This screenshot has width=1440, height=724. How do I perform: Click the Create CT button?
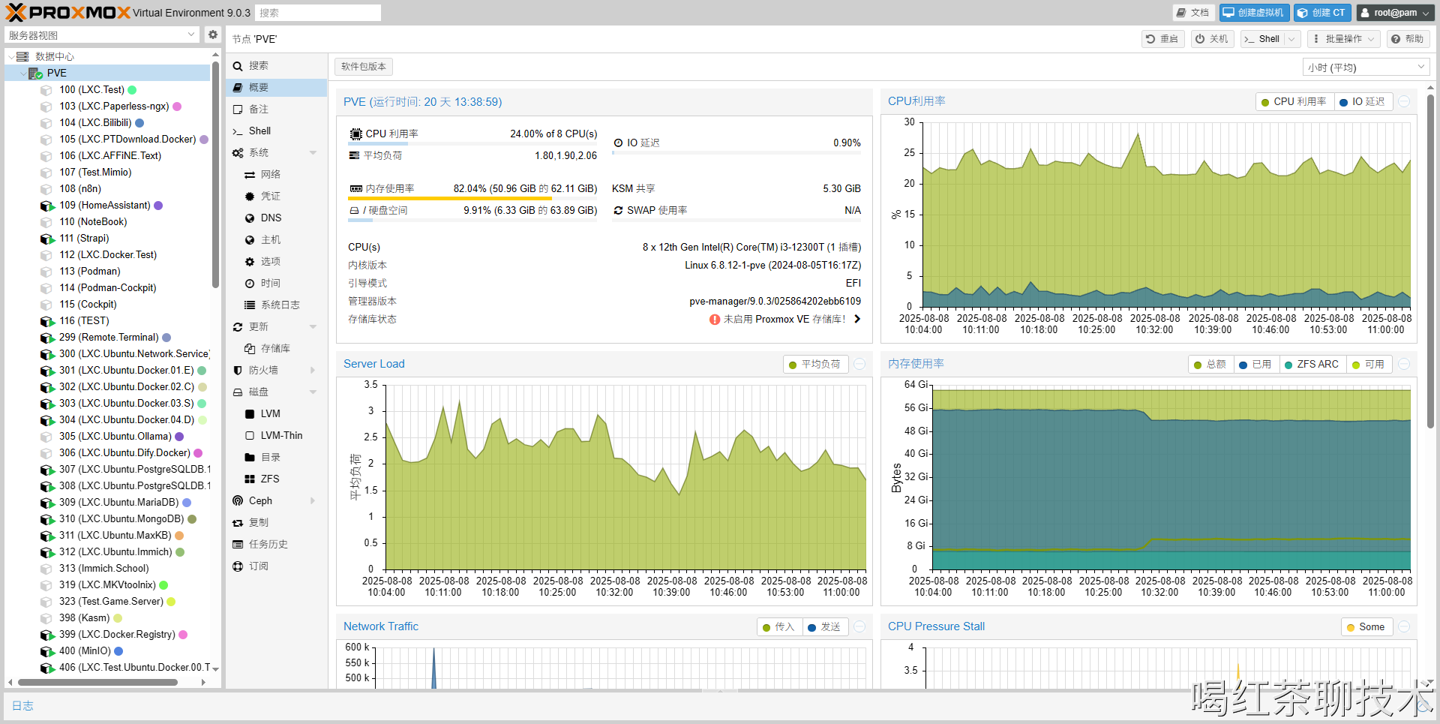pyautogui.click(x=1321, y=13)
